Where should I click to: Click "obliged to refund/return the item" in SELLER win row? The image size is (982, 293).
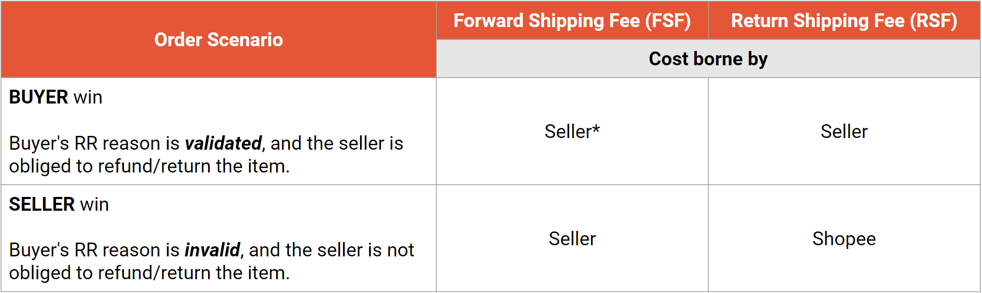point(149,273)
